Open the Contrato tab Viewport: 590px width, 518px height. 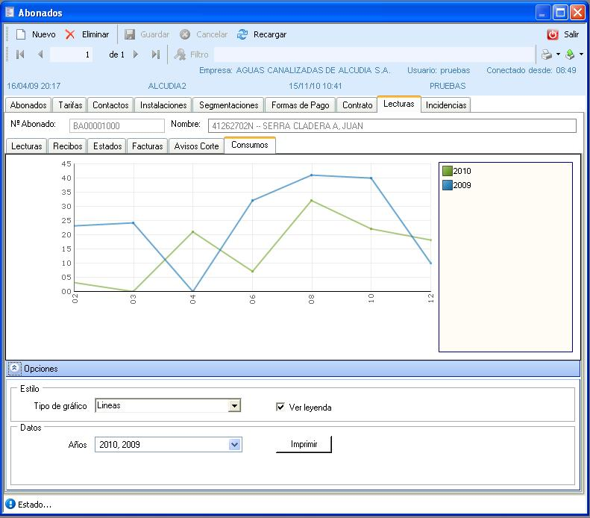click(357, 105)
